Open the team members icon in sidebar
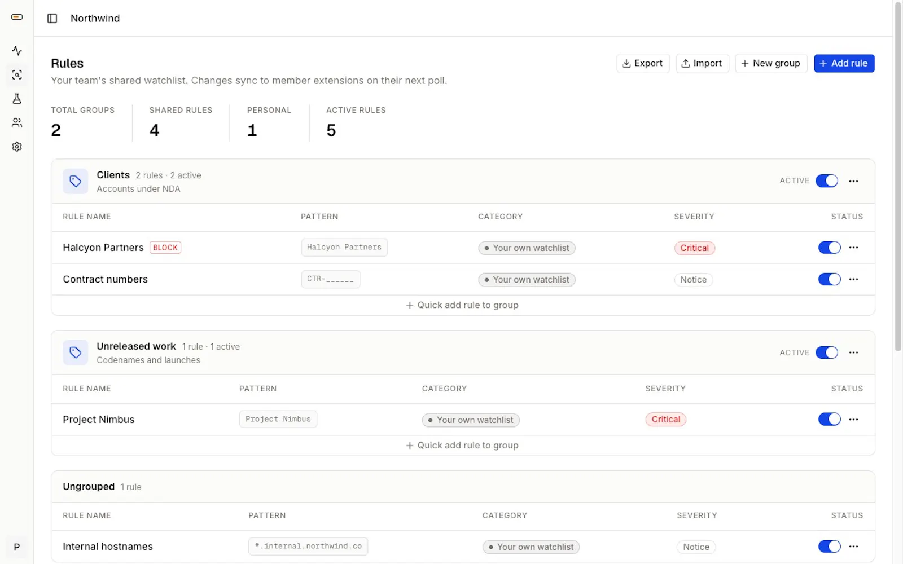Image resolution: width=903 pixels, height=564 pixels. pyautogui.click(x=17, y=122)
